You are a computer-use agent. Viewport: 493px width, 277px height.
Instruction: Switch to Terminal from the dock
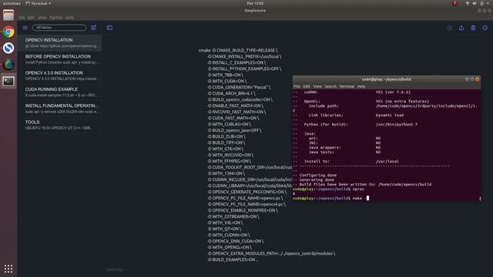[8, 82]
